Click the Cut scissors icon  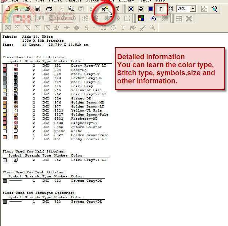62,8
